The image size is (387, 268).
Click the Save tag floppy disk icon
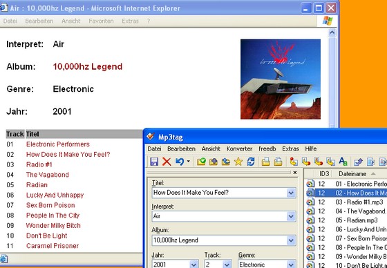tap(154, 162)
